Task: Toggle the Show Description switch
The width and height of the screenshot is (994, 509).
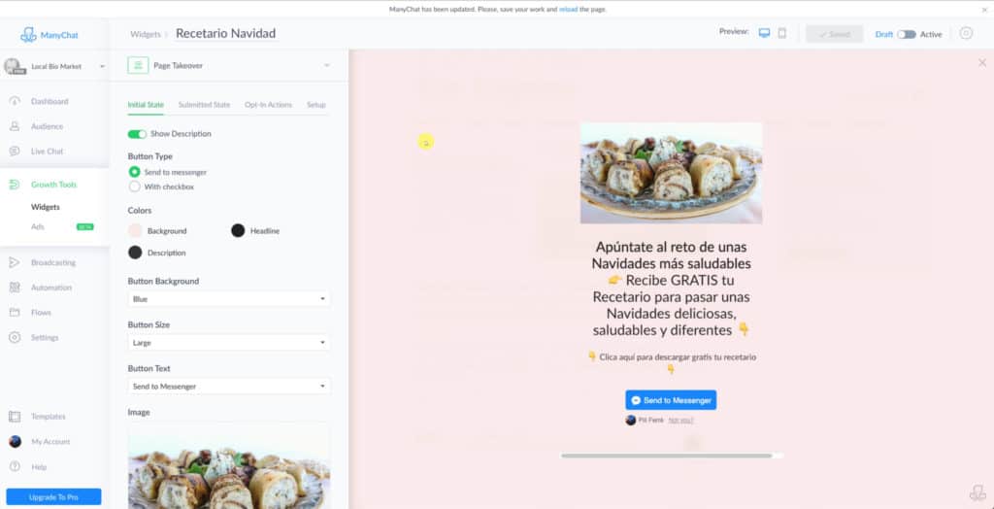Action: click(x=137, y=134)
